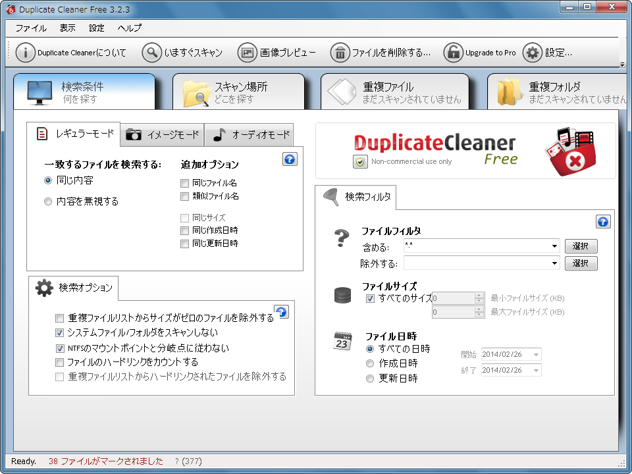This screenshot has width=632, height=474.
Task: Click the help icon in レギュラーモード panel
Action: coord(290,159)
